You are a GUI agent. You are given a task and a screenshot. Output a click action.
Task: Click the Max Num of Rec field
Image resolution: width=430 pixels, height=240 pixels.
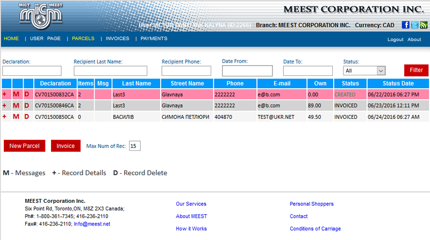point(135,146)
